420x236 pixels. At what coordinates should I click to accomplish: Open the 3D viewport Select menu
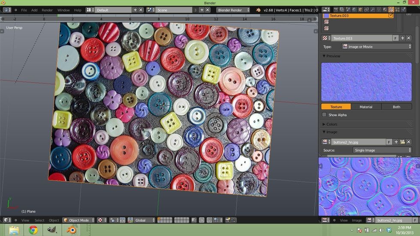point(39,220)
